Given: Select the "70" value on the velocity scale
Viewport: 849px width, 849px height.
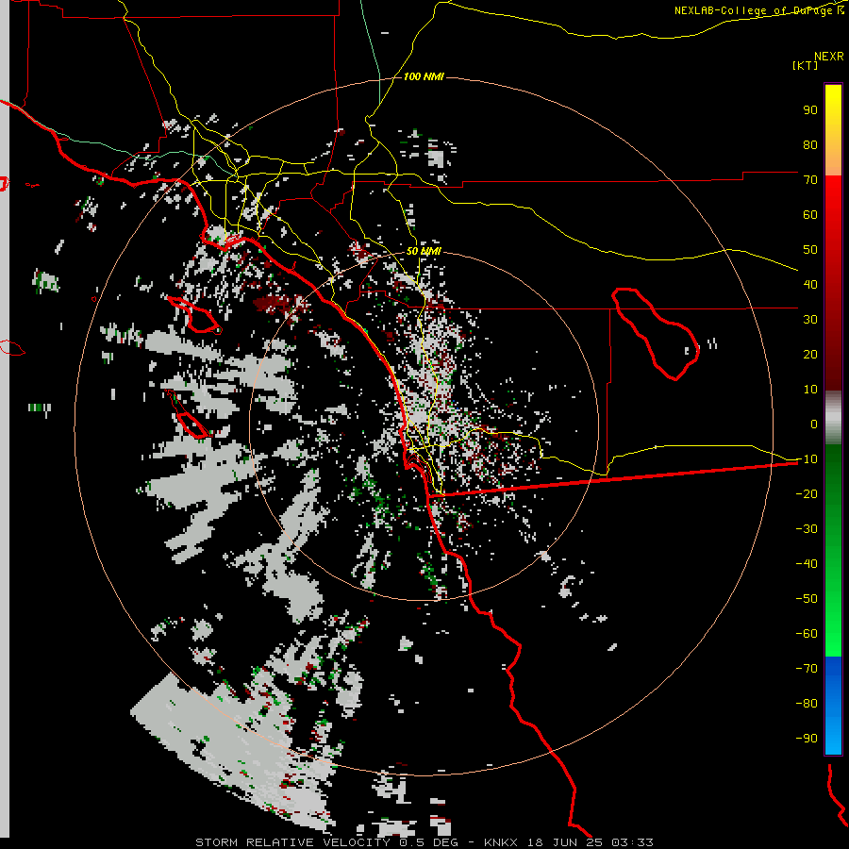Looking at the screenshot, I should coord(810,180).
